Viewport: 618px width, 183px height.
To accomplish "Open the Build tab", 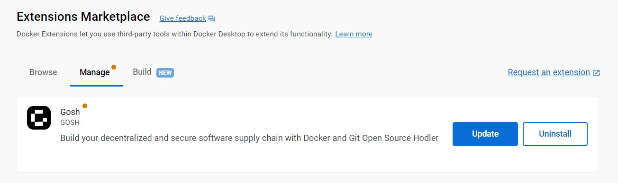I will (142, 72).
